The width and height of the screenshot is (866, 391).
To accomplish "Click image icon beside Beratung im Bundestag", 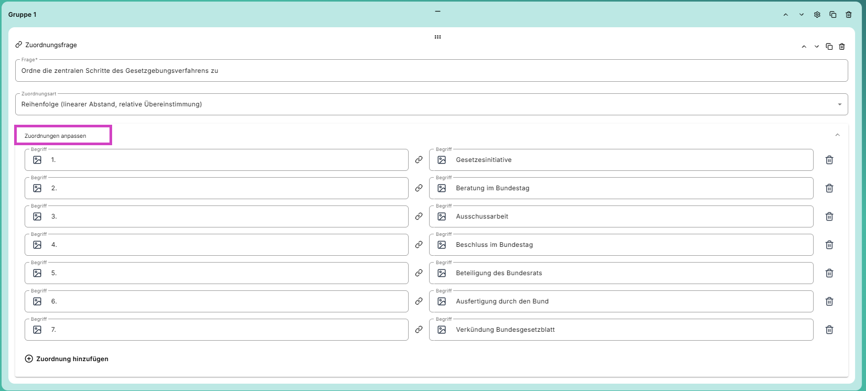I will tap(442, 188).
